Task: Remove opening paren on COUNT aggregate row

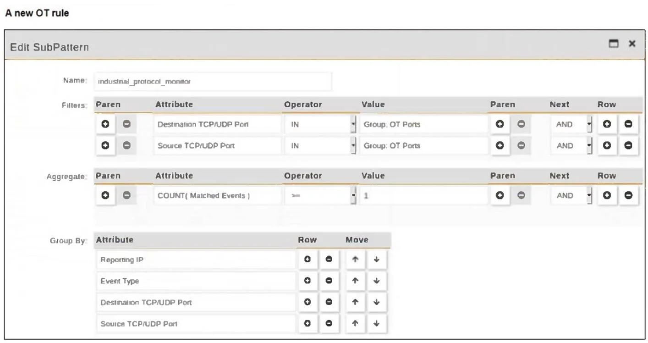Action: point(127,195)
